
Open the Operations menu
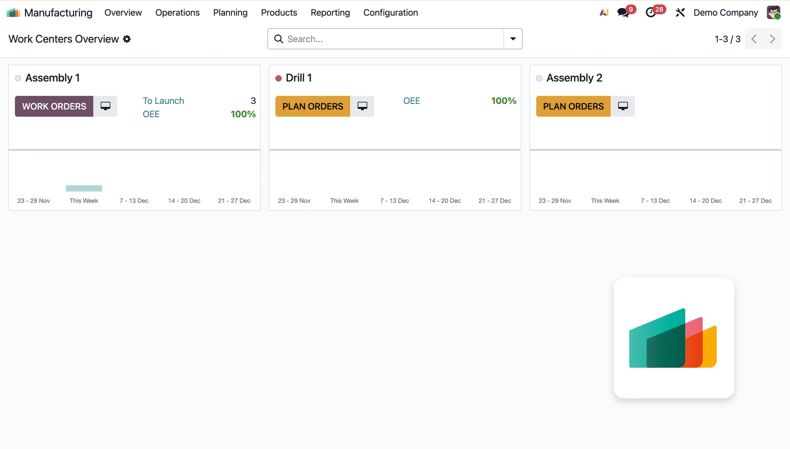pyautogui.click(x=177, y=13)
